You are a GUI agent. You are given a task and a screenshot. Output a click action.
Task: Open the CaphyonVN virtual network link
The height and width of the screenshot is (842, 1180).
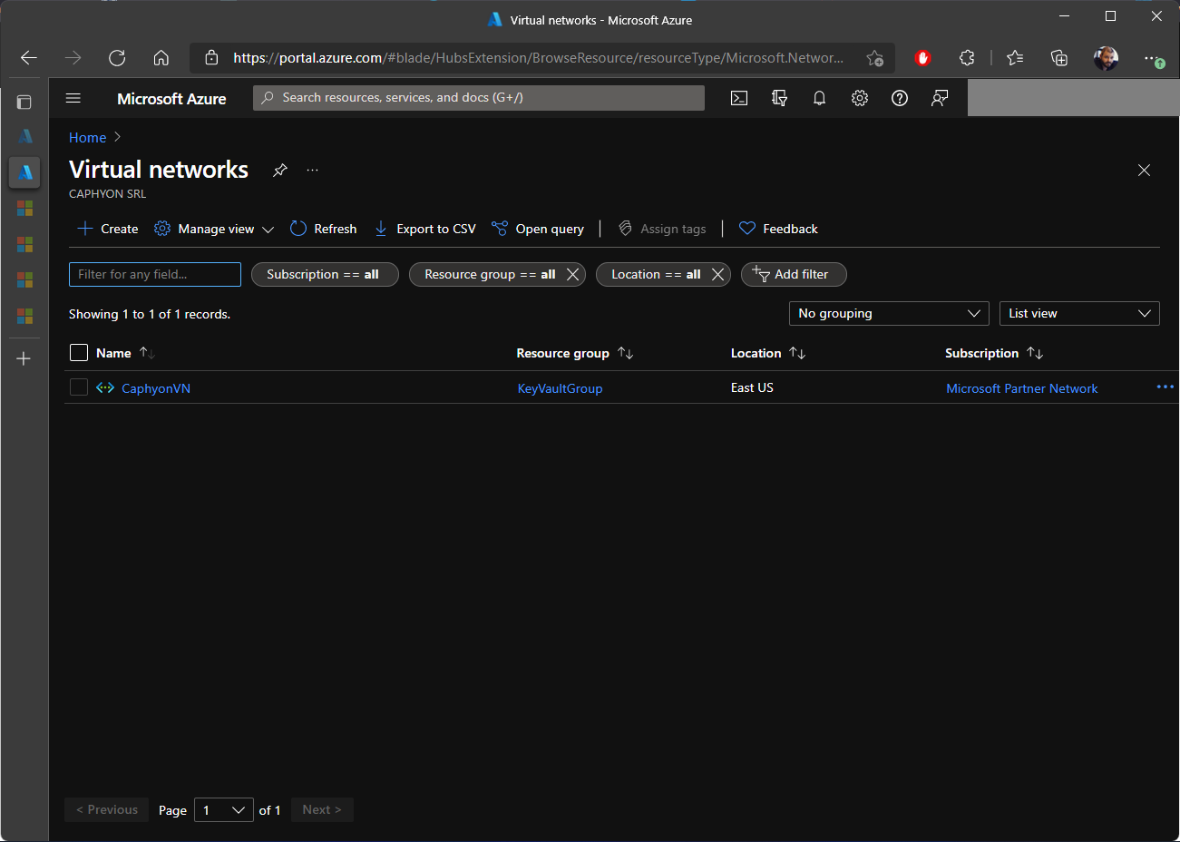(x=156, y=388)
